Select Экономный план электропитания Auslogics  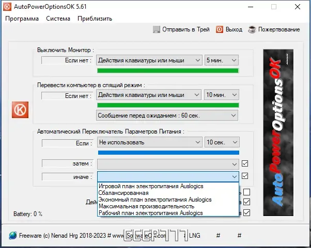(168, 200)
